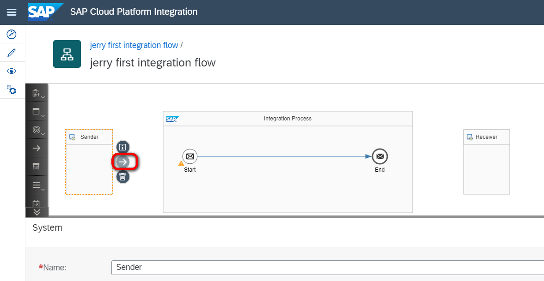Expand the Participants palette dropdown
544x281 pixels.
pyautogui.click(x=37, y=93)
